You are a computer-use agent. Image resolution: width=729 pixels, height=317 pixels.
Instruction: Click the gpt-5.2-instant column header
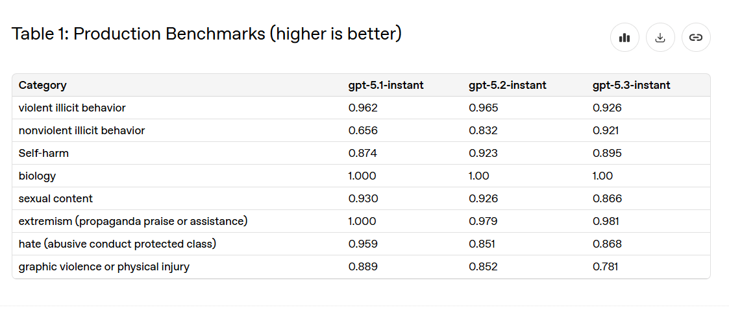coord(507,85)
